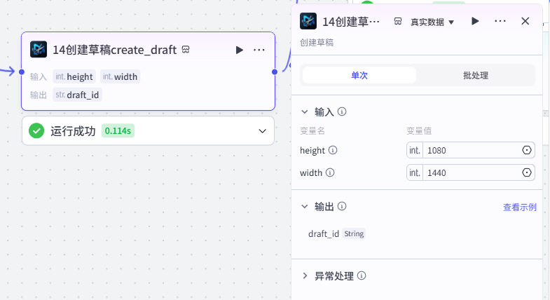Click the badge icon next to create_draft title
Screen dimensions: 550x300
coord(186,50)
